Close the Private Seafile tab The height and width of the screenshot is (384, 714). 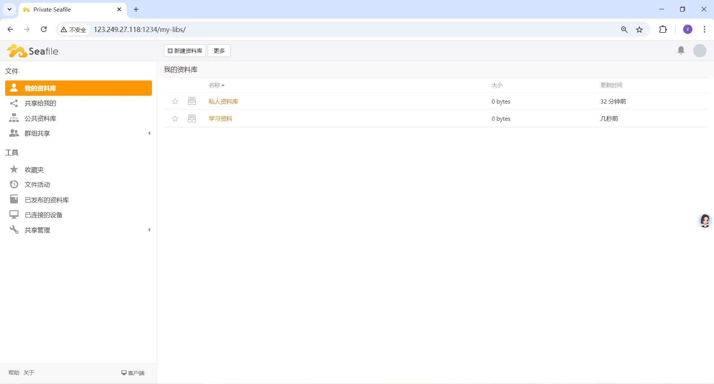[x=119, y=9]
